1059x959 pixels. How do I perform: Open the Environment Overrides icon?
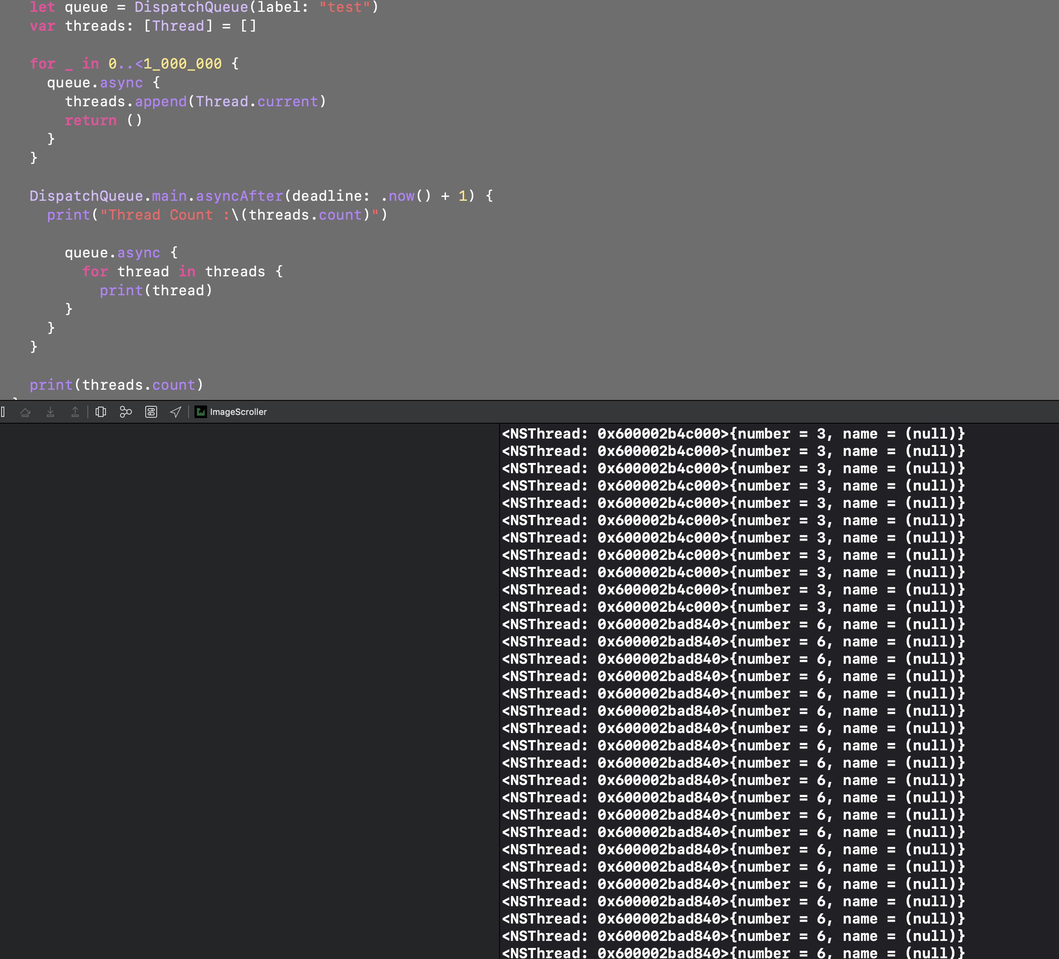click(x=151, y=412)
